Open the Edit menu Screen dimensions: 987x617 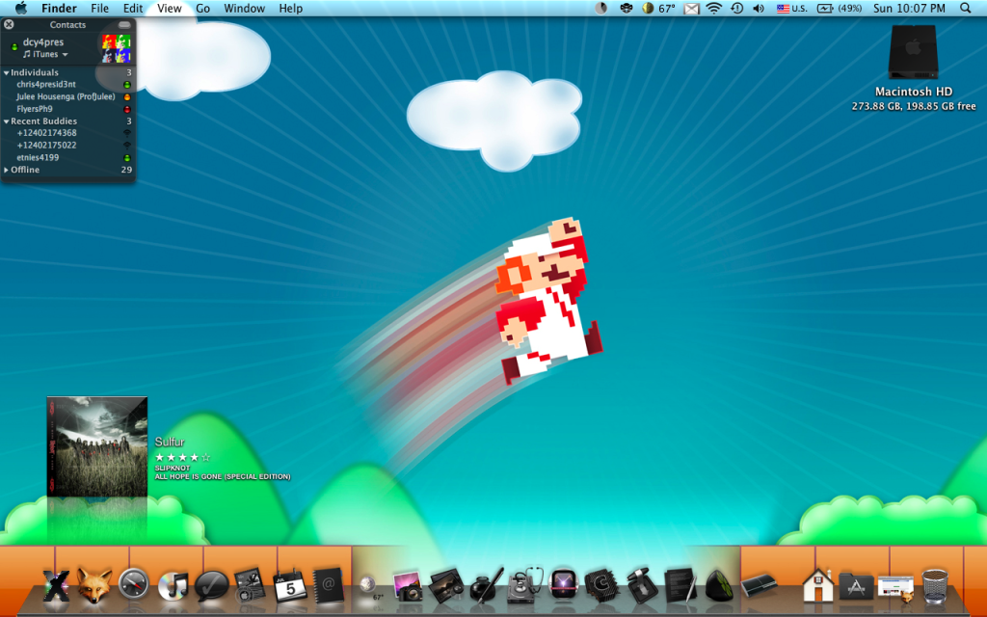coord(133,8)
